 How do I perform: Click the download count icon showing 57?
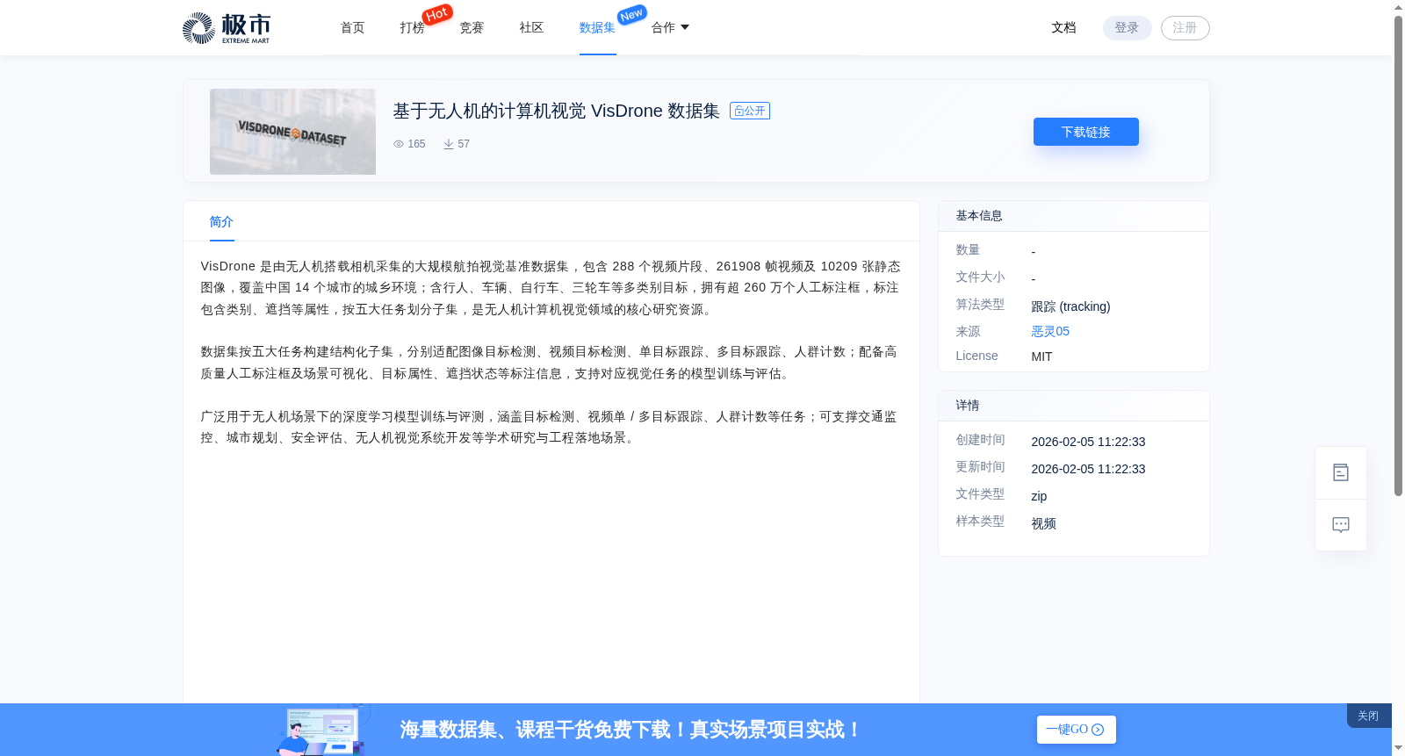point(449,144)
